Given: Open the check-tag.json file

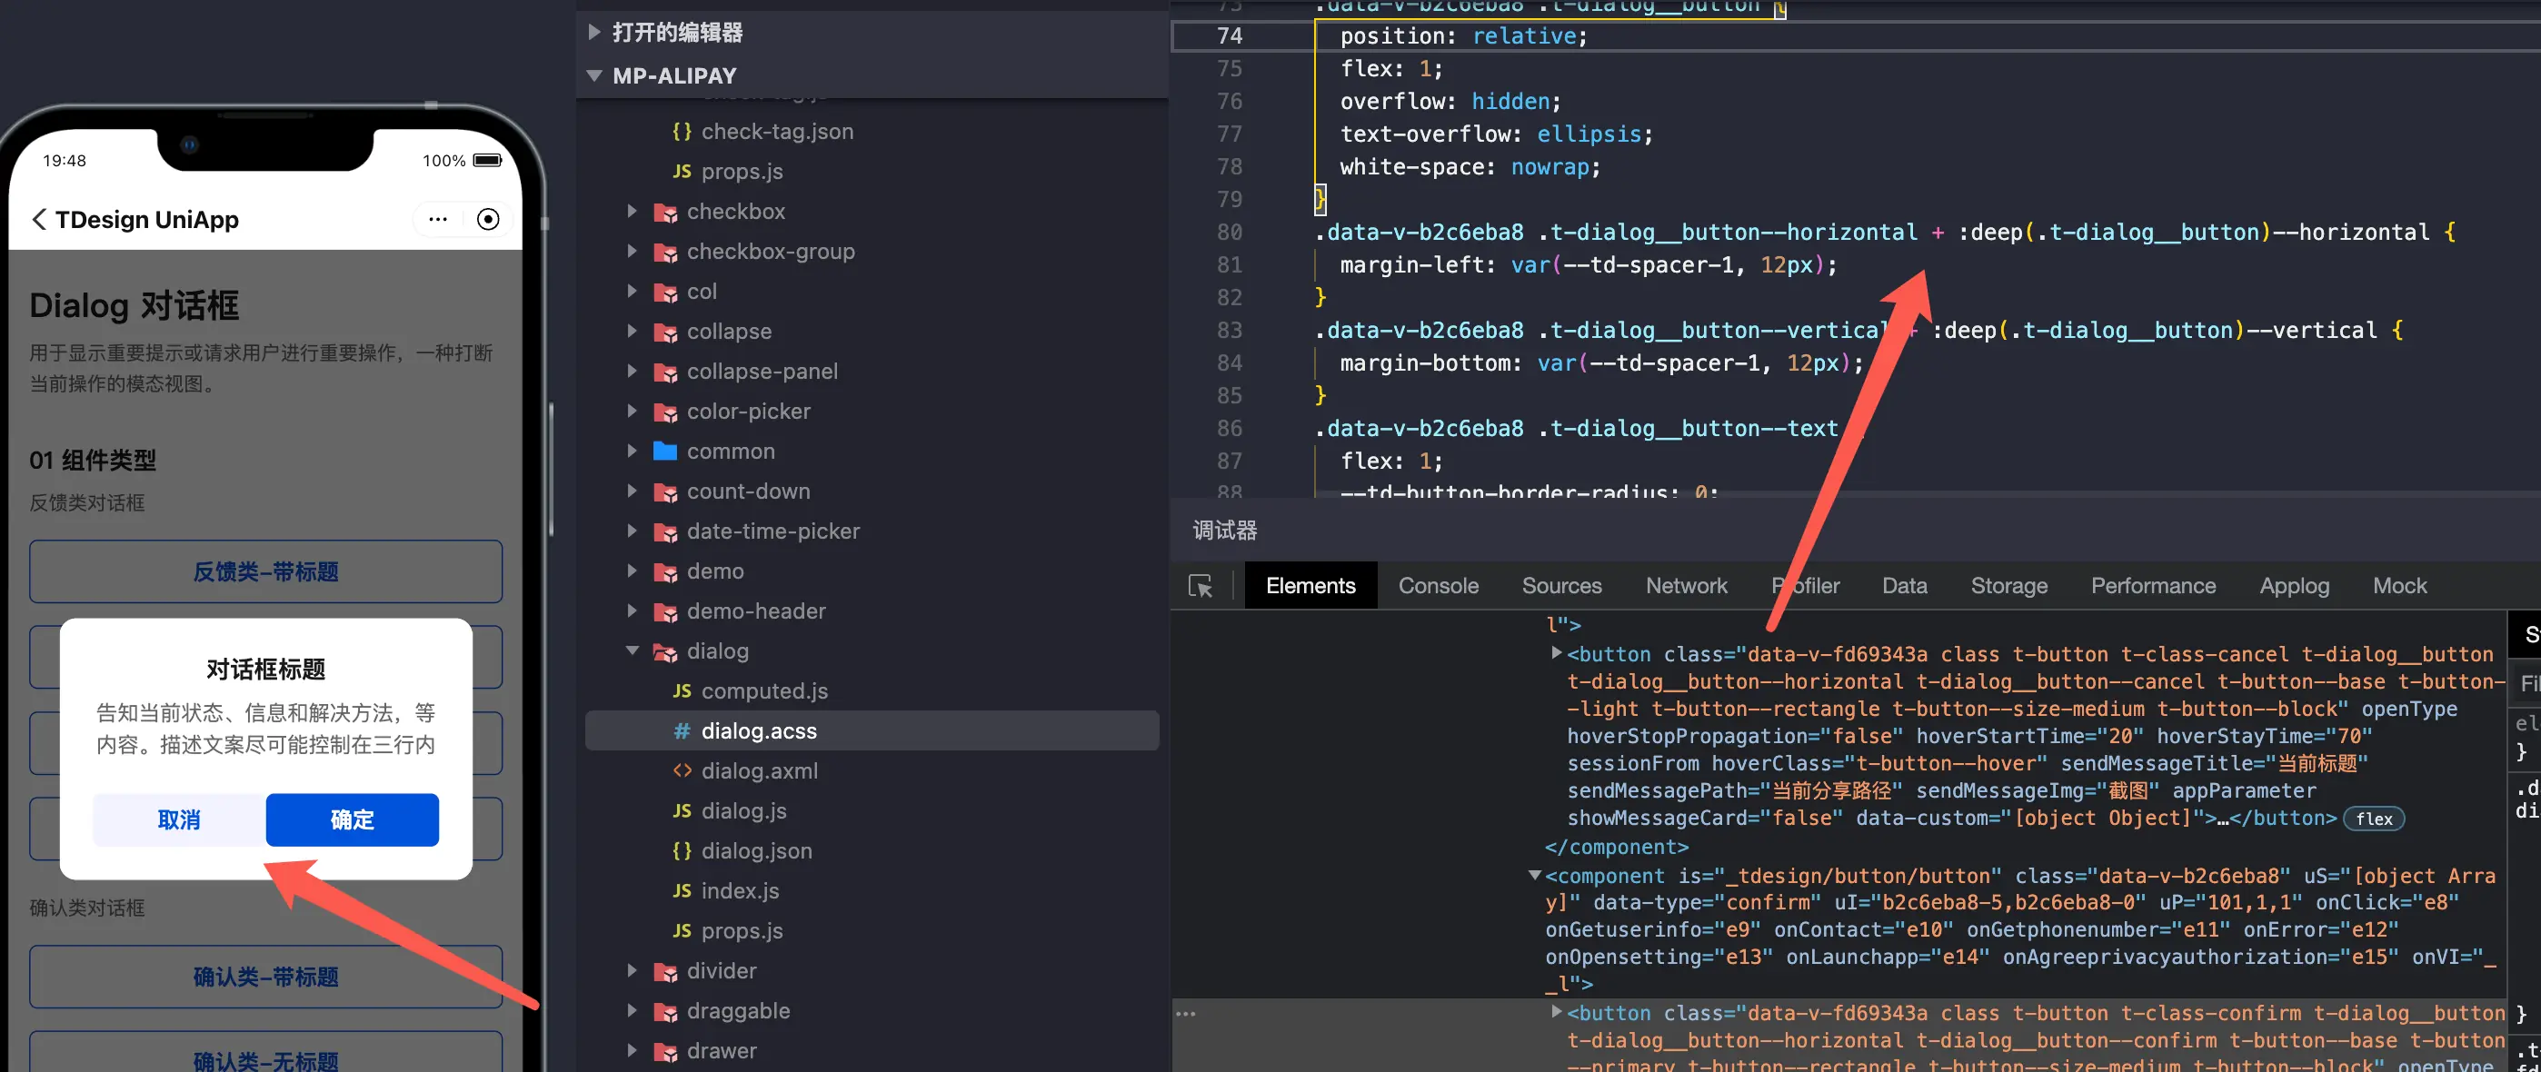Looking at the screenshot, I should (x=776, y=131).
